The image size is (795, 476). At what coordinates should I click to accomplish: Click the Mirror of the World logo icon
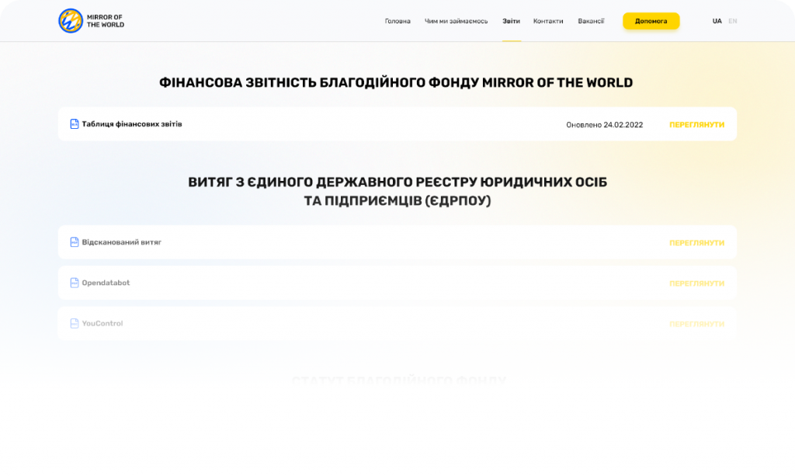(71, 21)
